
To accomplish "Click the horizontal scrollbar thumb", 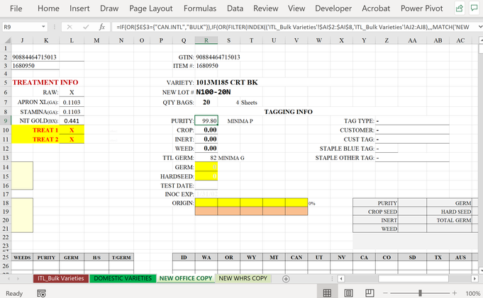I will 413,279.
